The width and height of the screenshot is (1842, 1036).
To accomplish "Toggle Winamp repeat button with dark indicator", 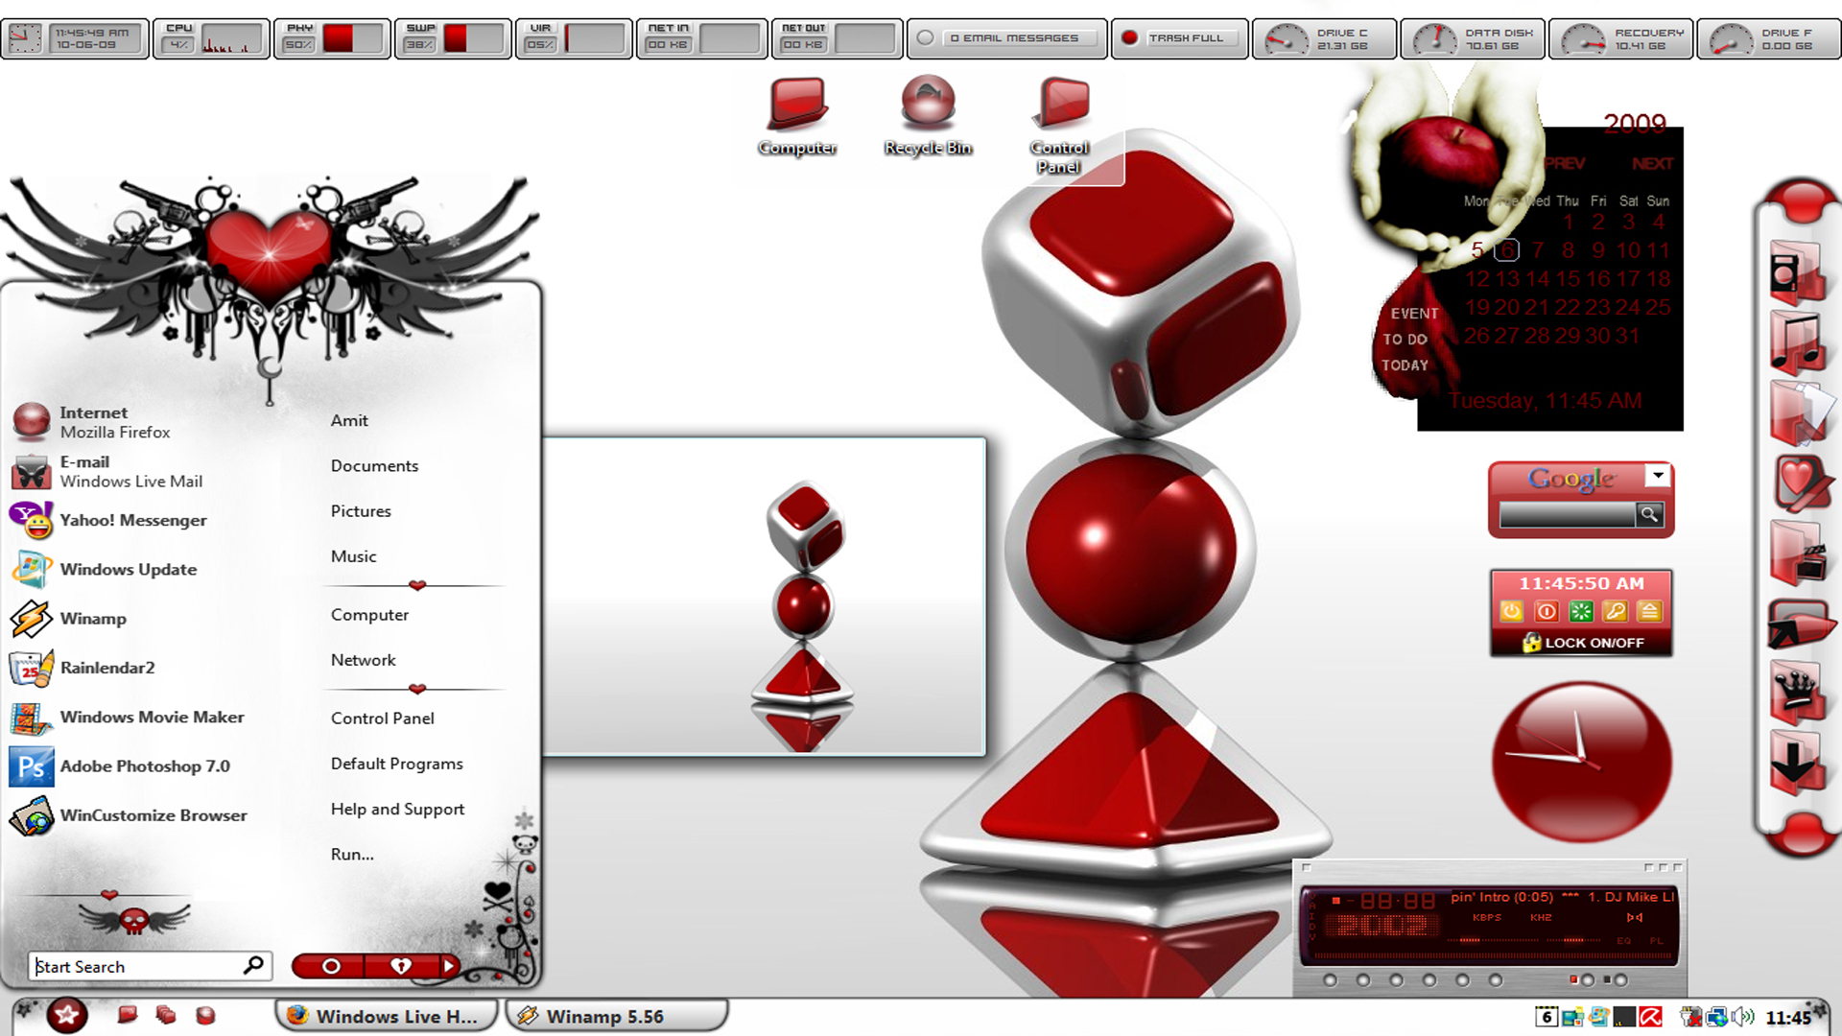I will pos(1620,980).
